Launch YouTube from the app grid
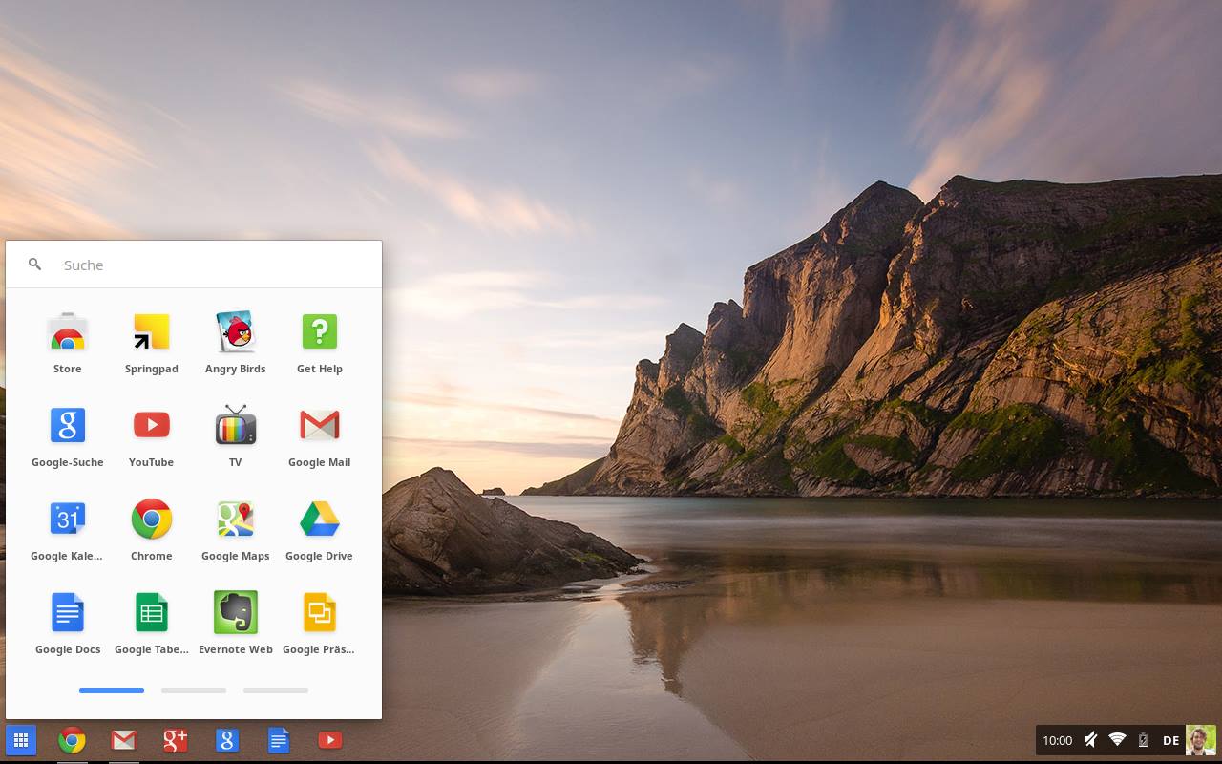This screenshot has width=1222, height=764. (x=151, y=426)
